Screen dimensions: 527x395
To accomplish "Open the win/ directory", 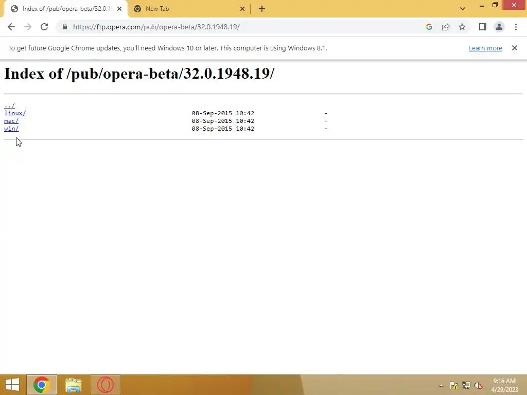I will pyautogui.click(x=11, y=129).
